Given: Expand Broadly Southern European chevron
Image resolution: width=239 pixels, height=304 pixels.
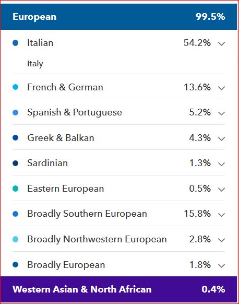Looking at the screenshot, I should click(x=221, y=215).
